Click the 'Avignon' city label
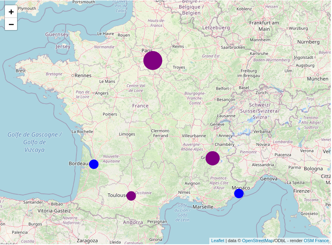Image resolution: width=332 pixels, height=245 pixels. click(192, 183)
